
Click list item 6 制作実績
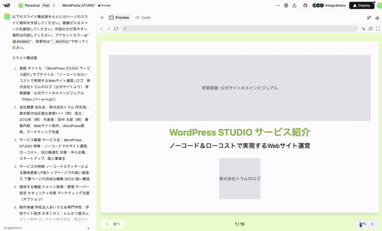(x=55, y=213)
